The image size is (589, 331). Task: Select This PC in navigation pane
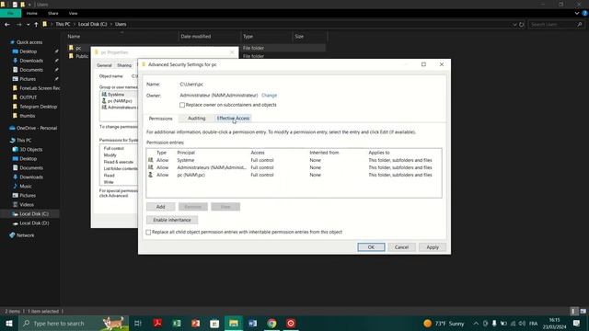[24, 141]
